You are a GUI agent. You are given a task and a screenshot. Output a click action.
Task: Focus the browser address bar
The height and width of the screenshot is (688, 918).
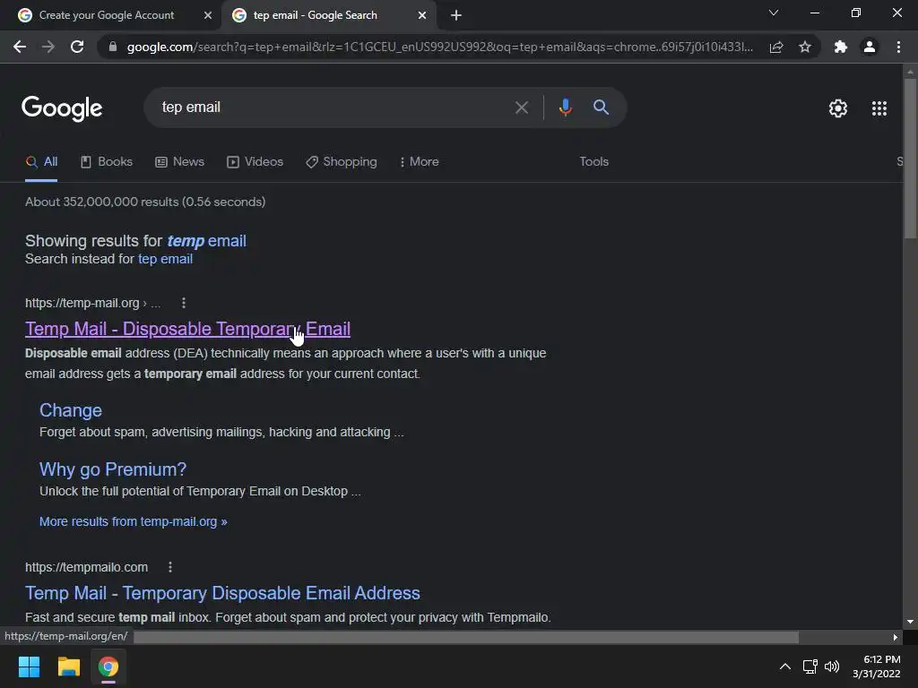pos(439,47)
